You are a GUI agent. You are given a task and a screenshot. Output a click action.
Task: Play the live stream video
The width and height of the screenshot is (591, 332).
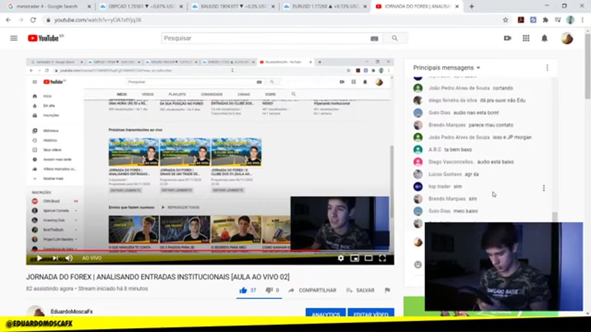(x=40, y=258)
